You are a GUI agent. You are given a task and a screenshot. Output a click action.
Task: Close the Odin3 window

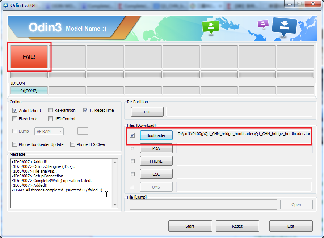click(313, 4)
